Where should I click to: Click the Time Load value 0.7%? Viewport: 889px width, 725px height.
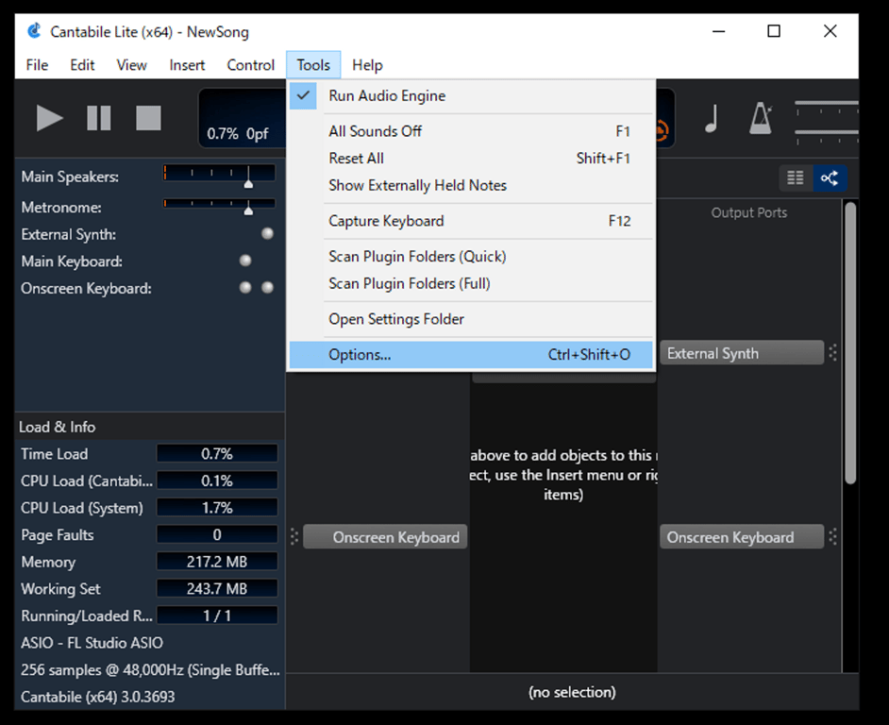[217, 454]
